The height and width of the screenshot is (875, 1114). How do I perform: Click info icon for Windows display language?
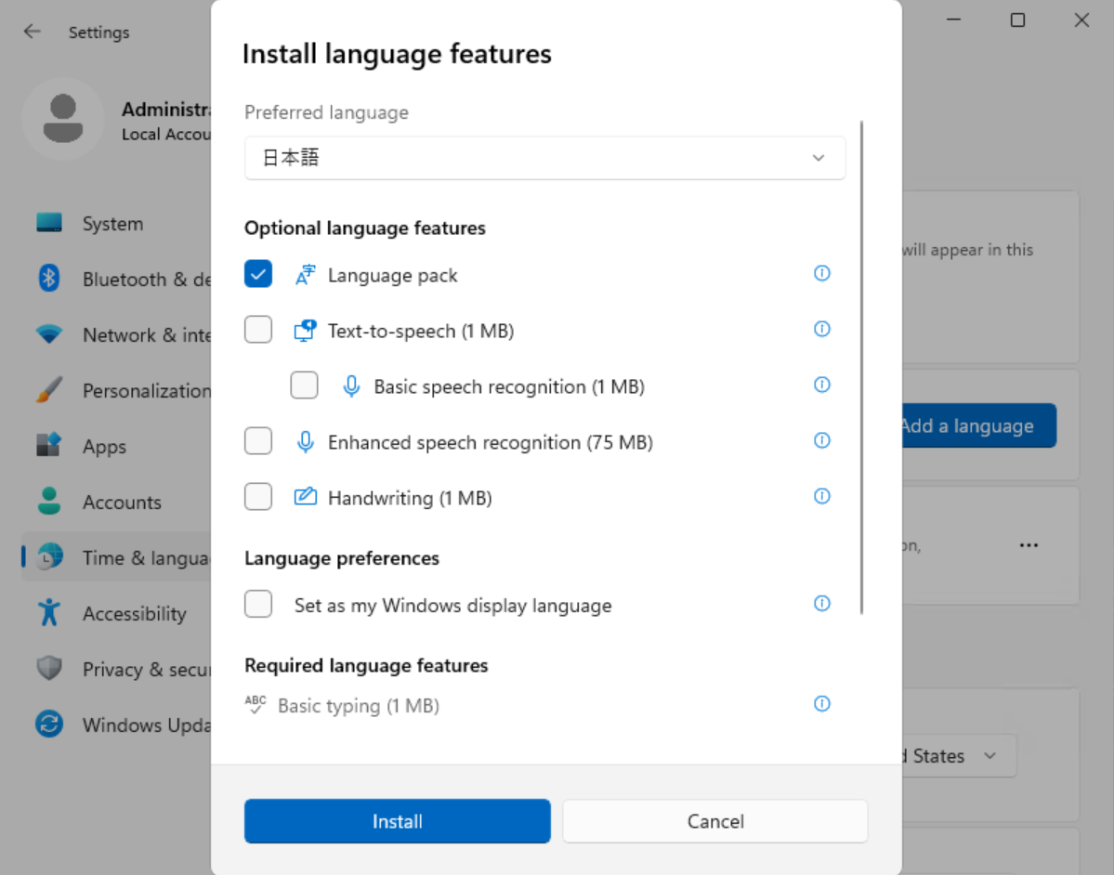821,604
